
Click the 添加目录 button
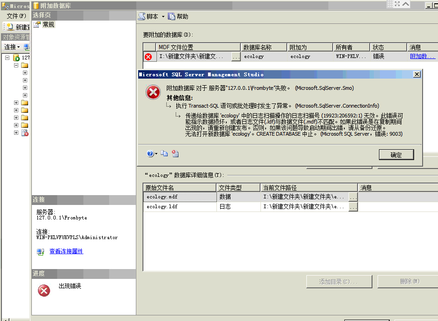339,282
